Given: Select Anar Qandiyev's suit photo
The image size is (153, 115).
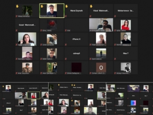Looking at the screenshot, I should pyautogui.click(x=52, y=67).
